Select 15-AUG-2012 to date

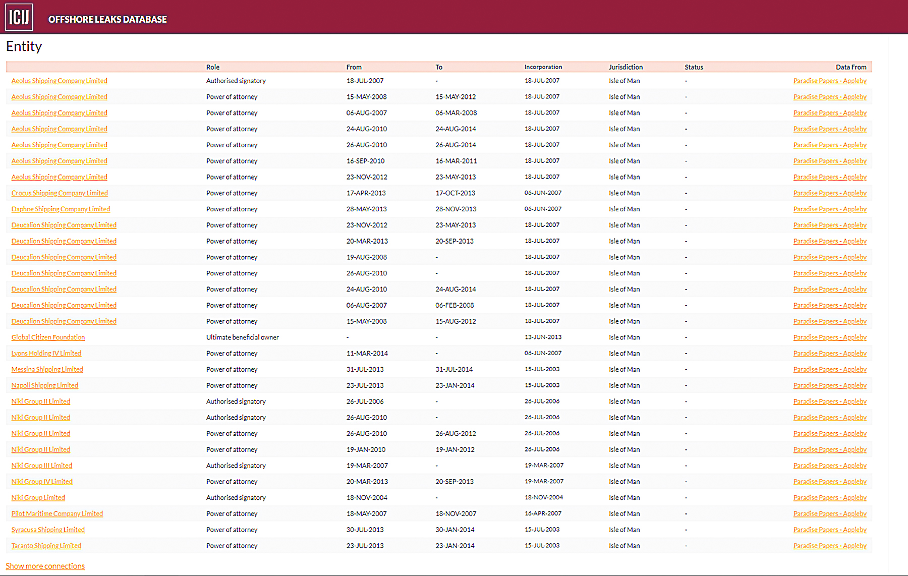456,321
